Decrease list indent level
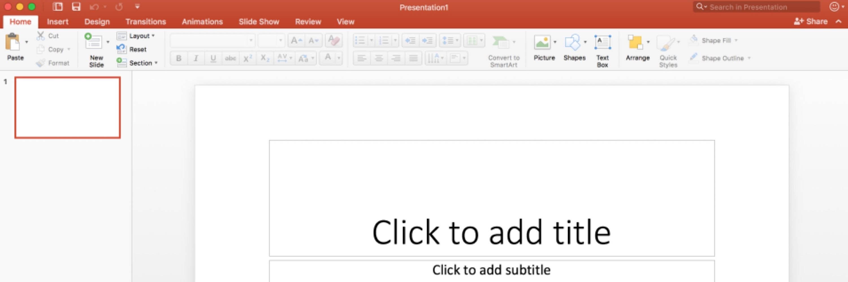 (x=410, y=41)
